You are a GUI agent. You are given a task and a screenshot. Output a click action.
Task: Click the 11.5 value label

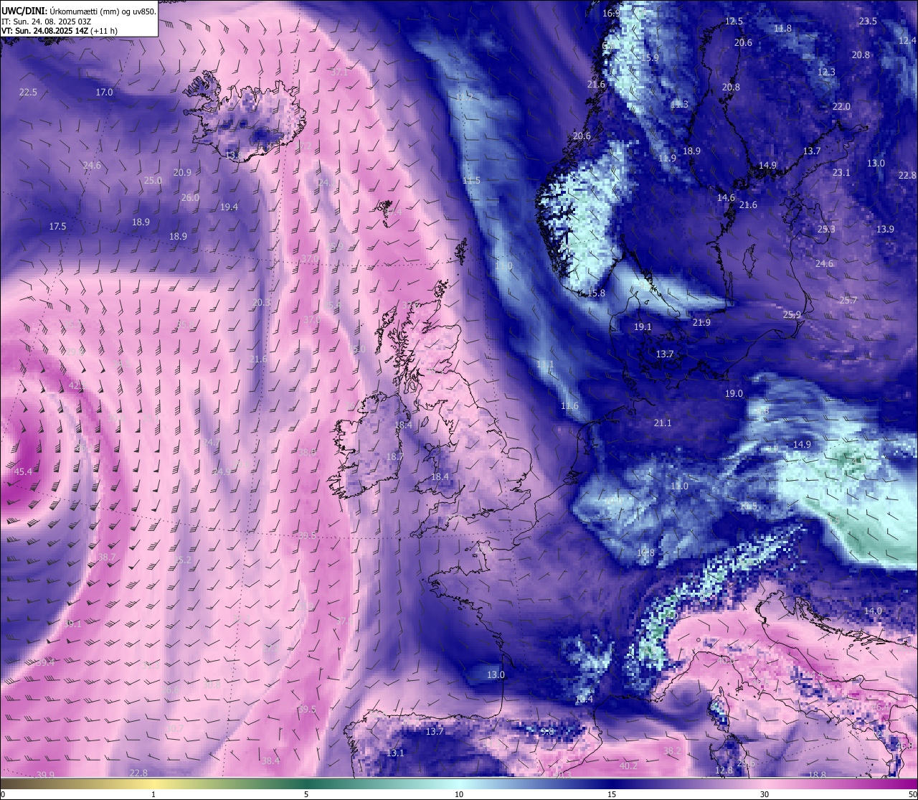(471, 180)
